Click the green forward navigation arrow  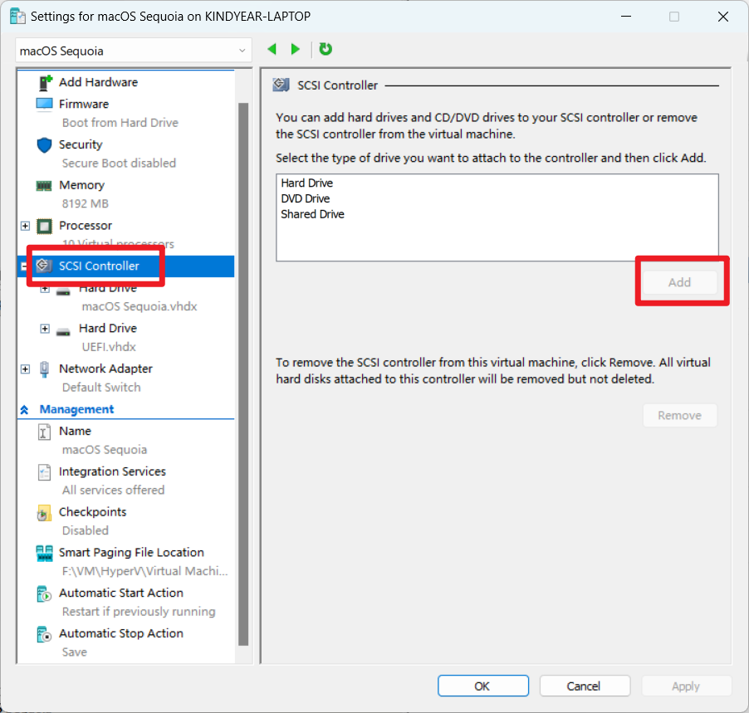[296, 49]
